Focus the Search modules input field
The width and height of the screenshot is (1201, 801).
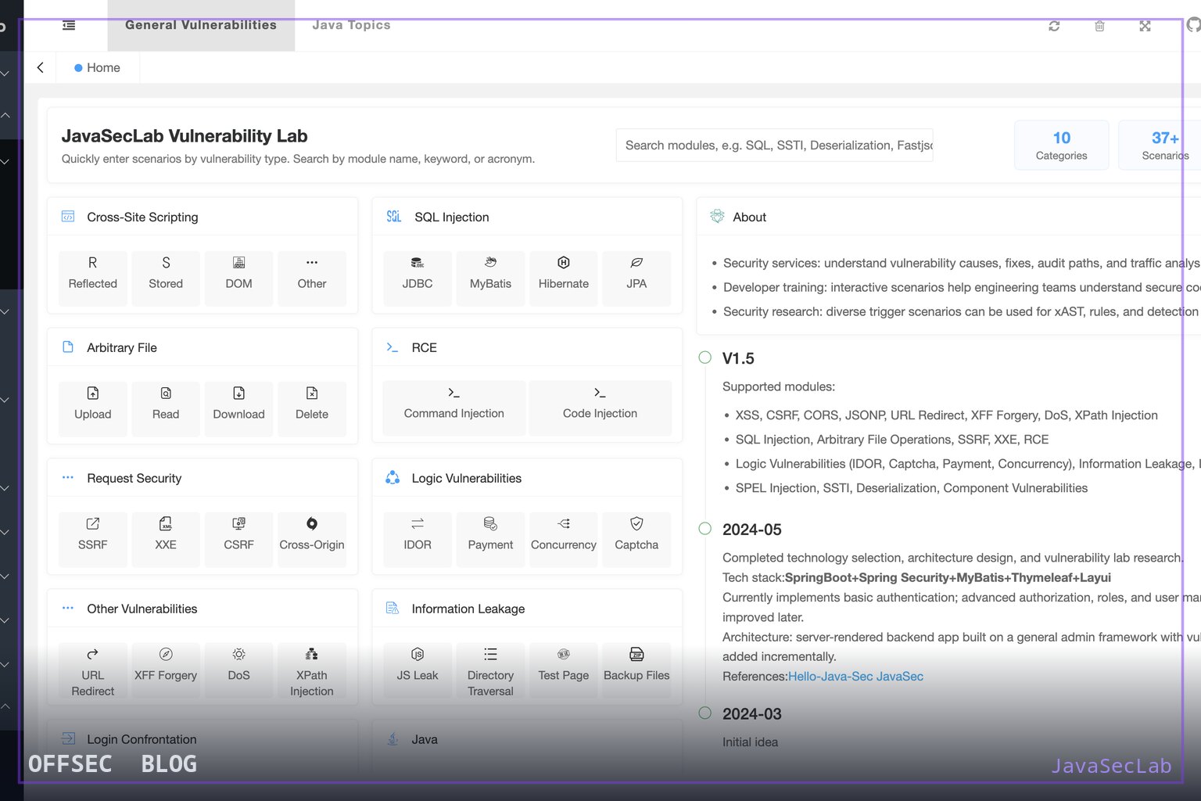tap(774, 145)
